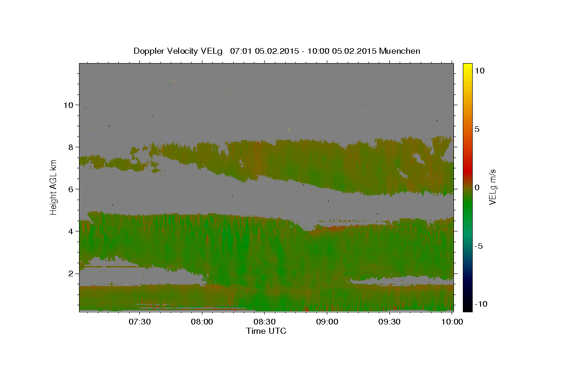Select the 'Time UTC' axis label
Viewport: 561px width, 374px height.
point(266,331)
